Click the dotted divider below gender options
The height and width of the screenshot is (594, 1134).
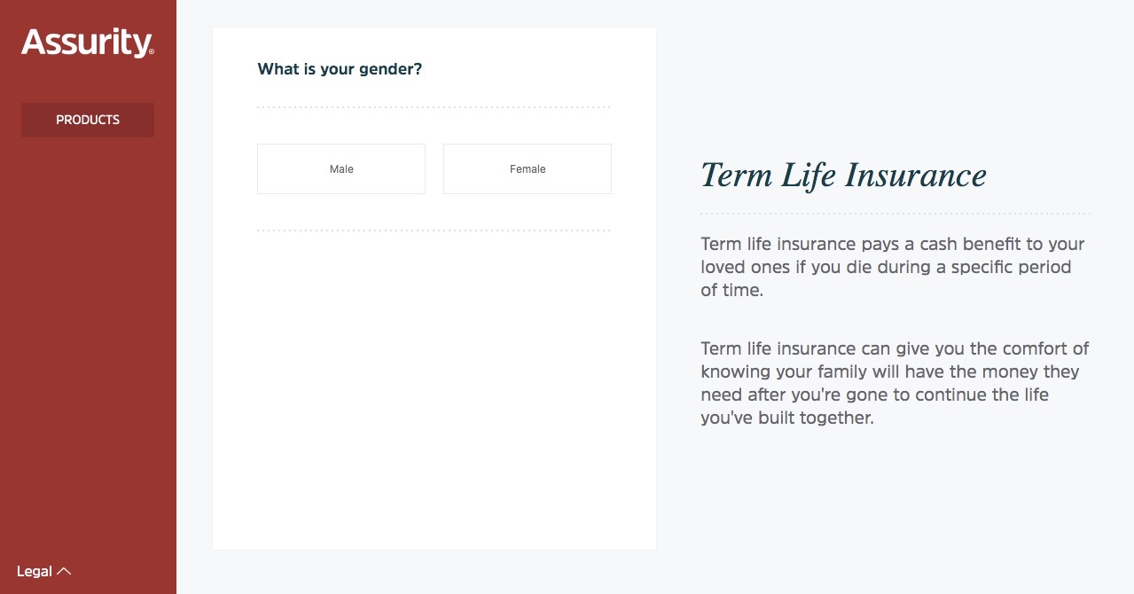click(x=434, y=231)
